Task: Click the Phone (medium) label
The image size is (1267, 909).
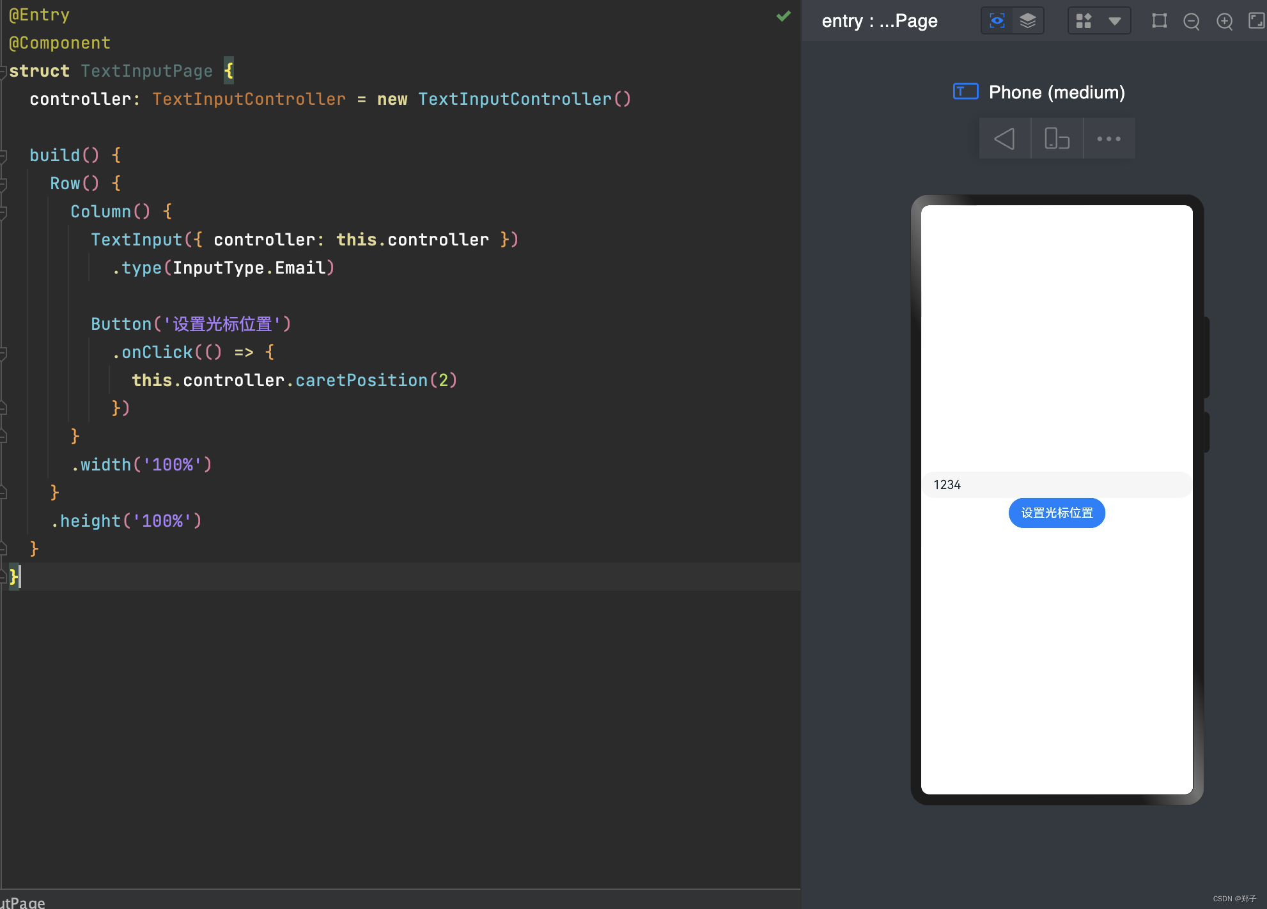Action: coord(1057,92)
